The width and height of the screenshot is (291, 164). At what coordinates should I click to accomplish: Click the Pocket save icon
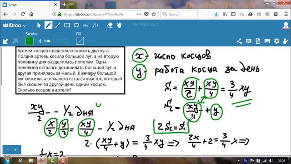coord(146,14)
